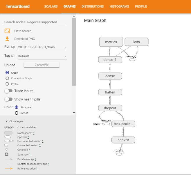Choose Device color radio option
The image size is (191, 175).
coord(17,113)
